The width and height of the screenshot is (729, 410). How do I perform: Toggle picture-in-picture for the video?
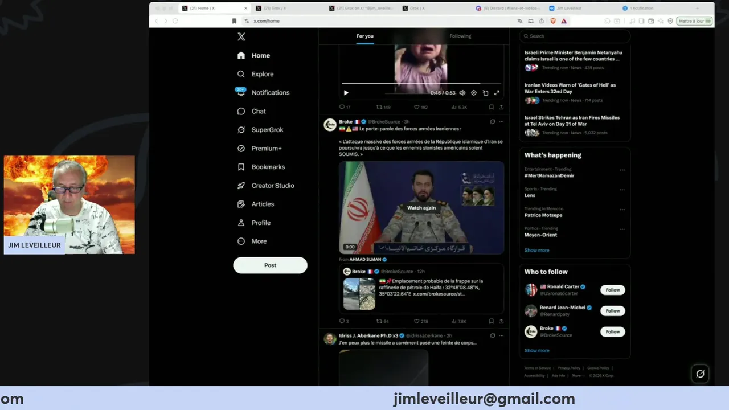point(485,93)
